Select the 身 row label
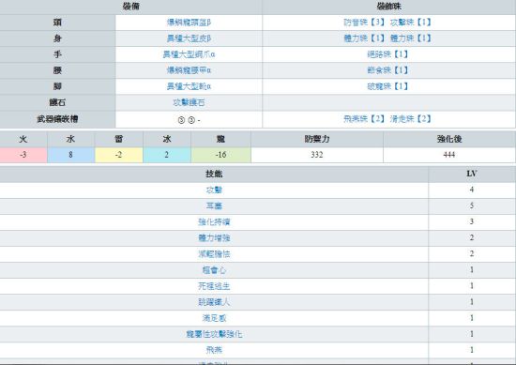 coord(57,38)
